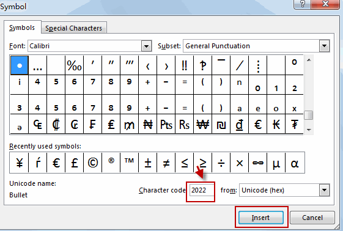Select the micro µ recently used symbol
Screen dimensions: 343x231
pyautogui.click(x=276, y=163)
